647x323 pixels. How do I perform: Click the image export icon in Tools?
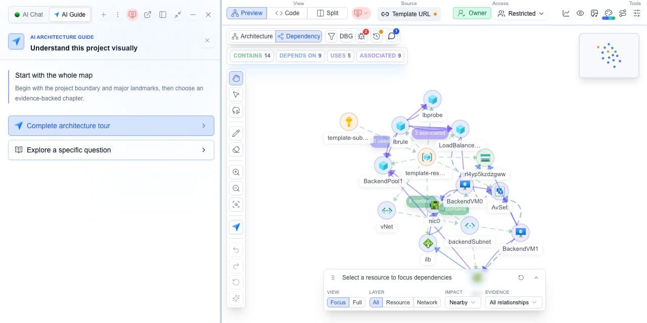[x=594, y=14]
